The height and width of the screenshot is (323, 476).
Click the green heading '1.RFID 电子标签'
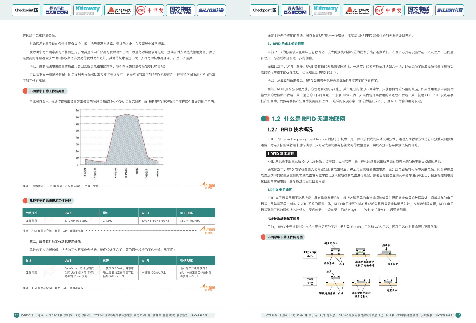[280, 190]
